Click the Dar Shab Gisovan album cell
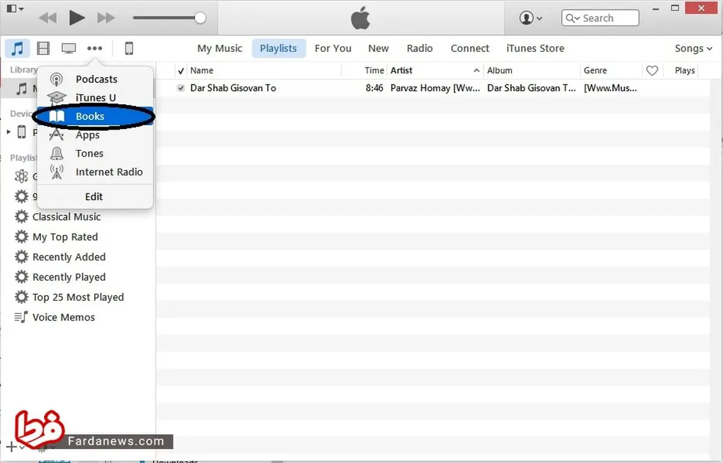 [531, 88]
